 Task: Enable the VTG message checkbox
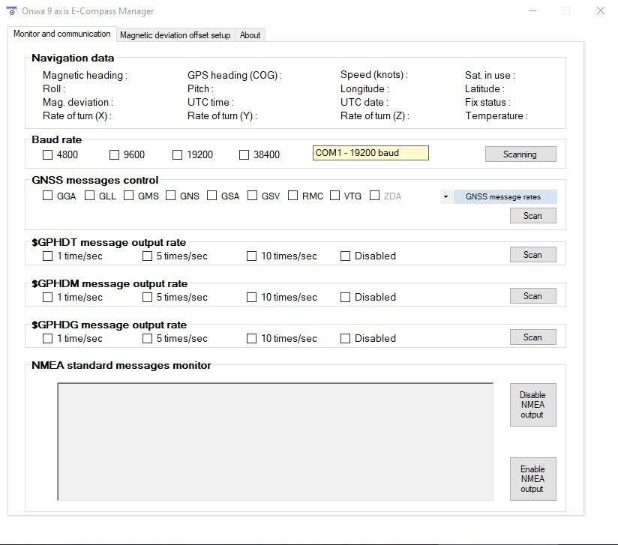(334, 196)
